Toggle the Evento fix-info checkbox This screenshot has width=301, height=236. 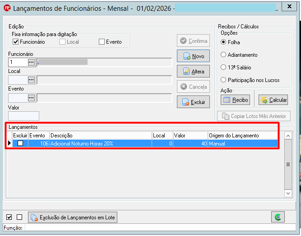pyautogui.click(x=102, y=42)
